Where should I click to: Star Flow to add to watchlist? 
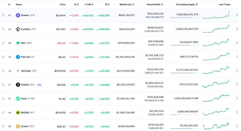pyautogui.click(x=3, y=98)
